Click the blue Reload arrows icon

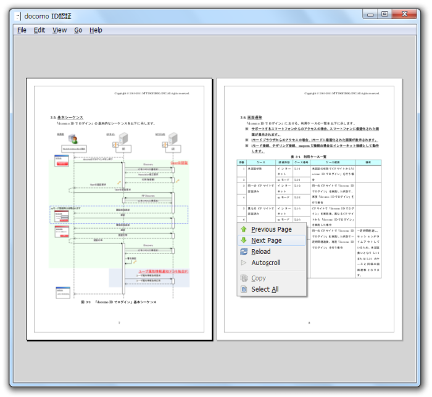(x=244, y=252)
